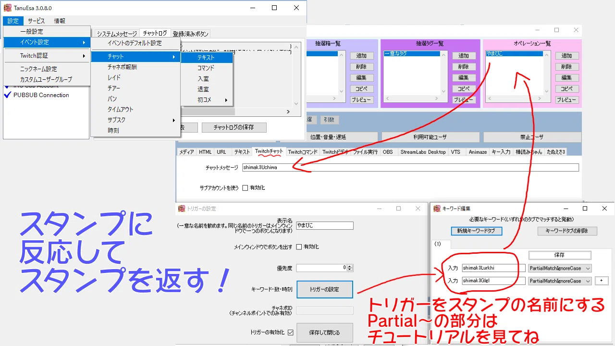Image resolution: width=615 pixels, height=346 pixels.
Task: Choose 一般設定 from the 設定 menu
Action: pyautogui.click(x=47, y=31)
